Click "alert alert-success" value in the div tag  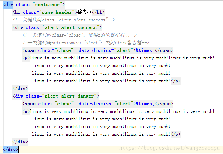coord(71,27)
